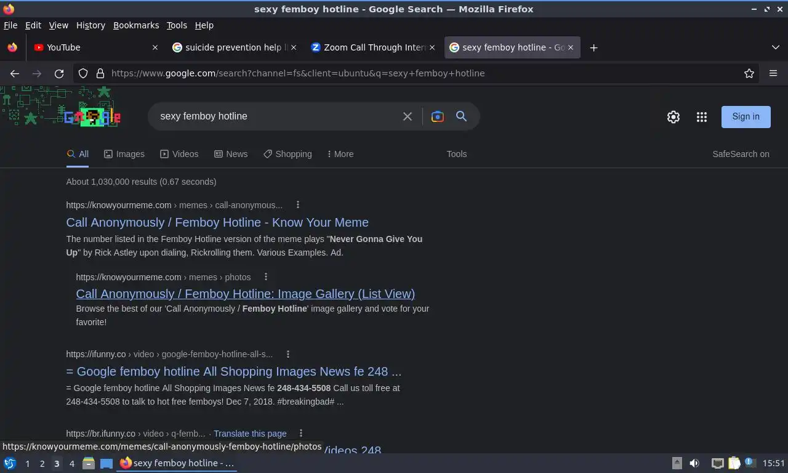Reload the current page
The height and width of the screenshot is (473, 788).
59,73
